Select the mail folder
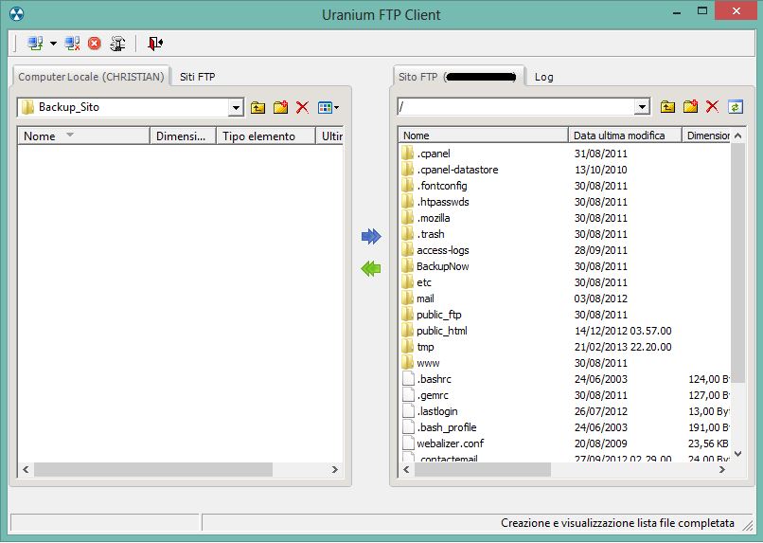Screen dimensions: 763x543 click(425, 299)
